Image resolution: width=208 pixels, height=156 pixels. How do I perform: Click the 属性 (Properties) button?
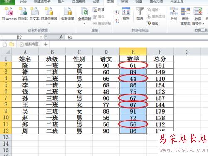click(x=99, y=17)
